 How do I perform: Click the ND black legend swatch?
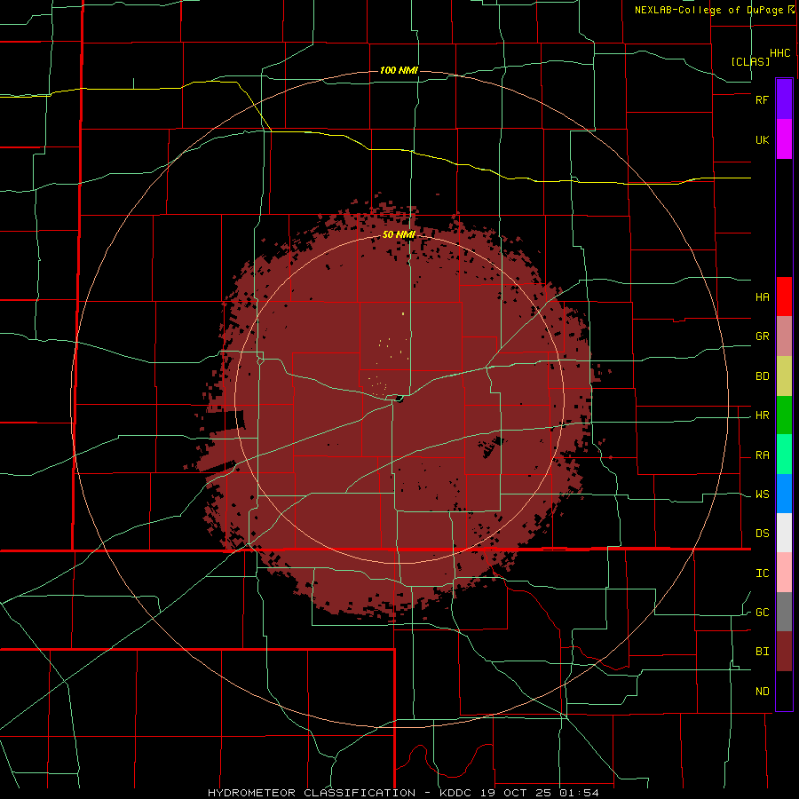(784, 691)
